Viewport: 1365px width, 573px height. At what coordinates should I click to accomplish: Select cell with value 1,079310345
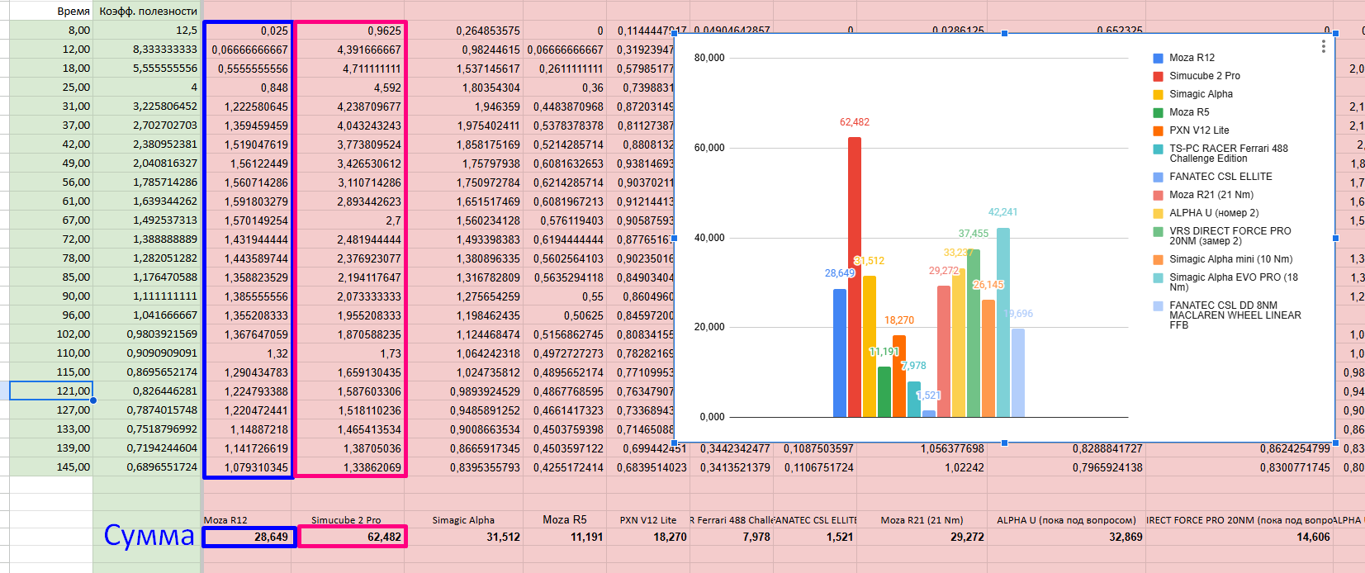[248, 467]
